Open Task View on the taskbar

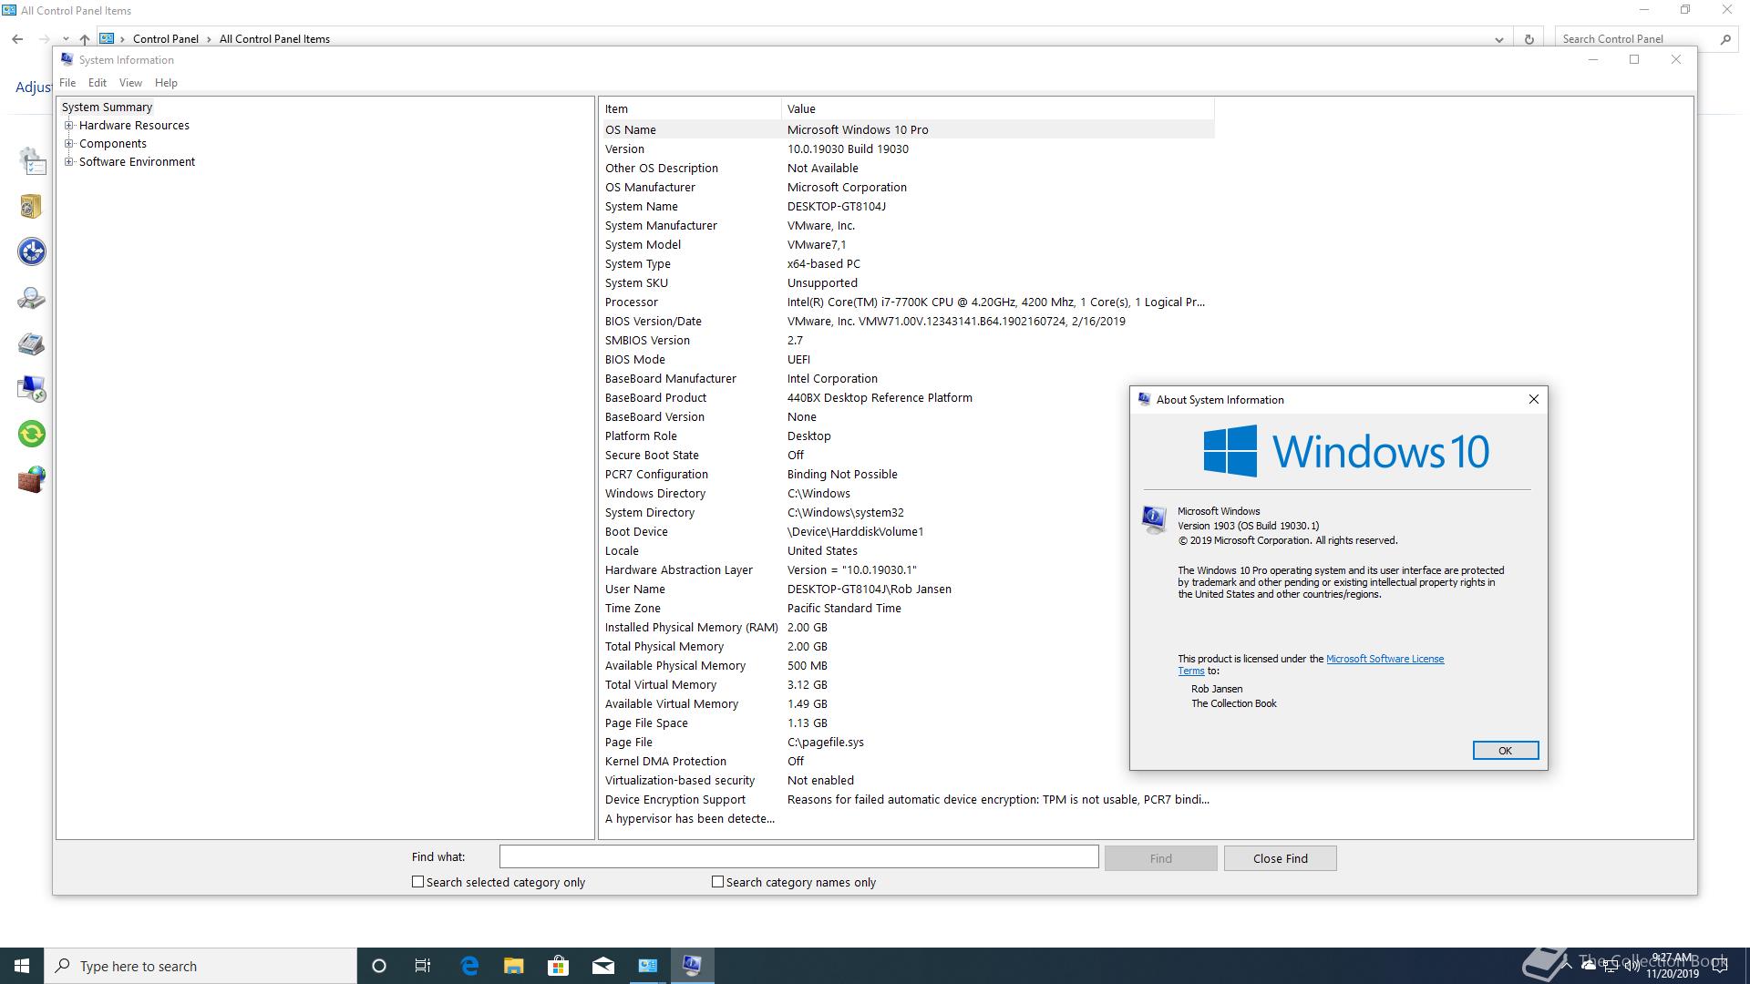coord(423,966)
